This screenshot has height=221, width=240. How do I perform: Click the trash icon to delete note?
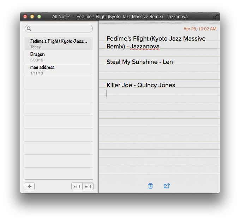[x=150, y=186]
